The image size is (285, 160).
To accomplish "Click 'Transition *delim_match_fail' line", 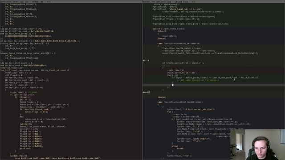I will coord(189,51).
